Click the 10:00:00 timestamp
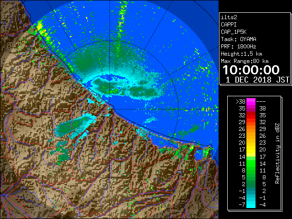 [x=251, y=70]
